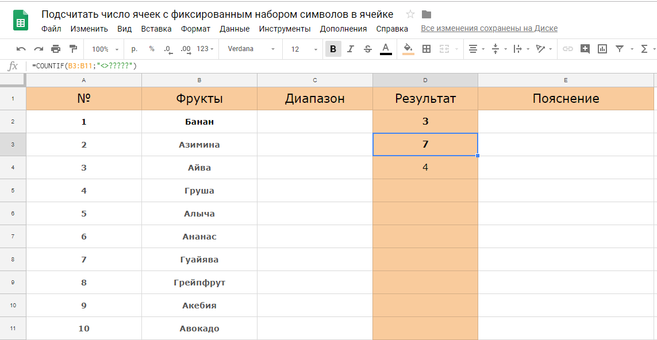The width and height of the screenshot is (657, 340).
Task: Open vertical align dropdown
Action: (498, 49)
